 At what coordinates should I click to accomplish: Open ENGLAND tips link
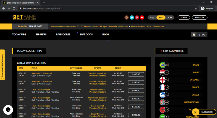[x=194, y=80]
